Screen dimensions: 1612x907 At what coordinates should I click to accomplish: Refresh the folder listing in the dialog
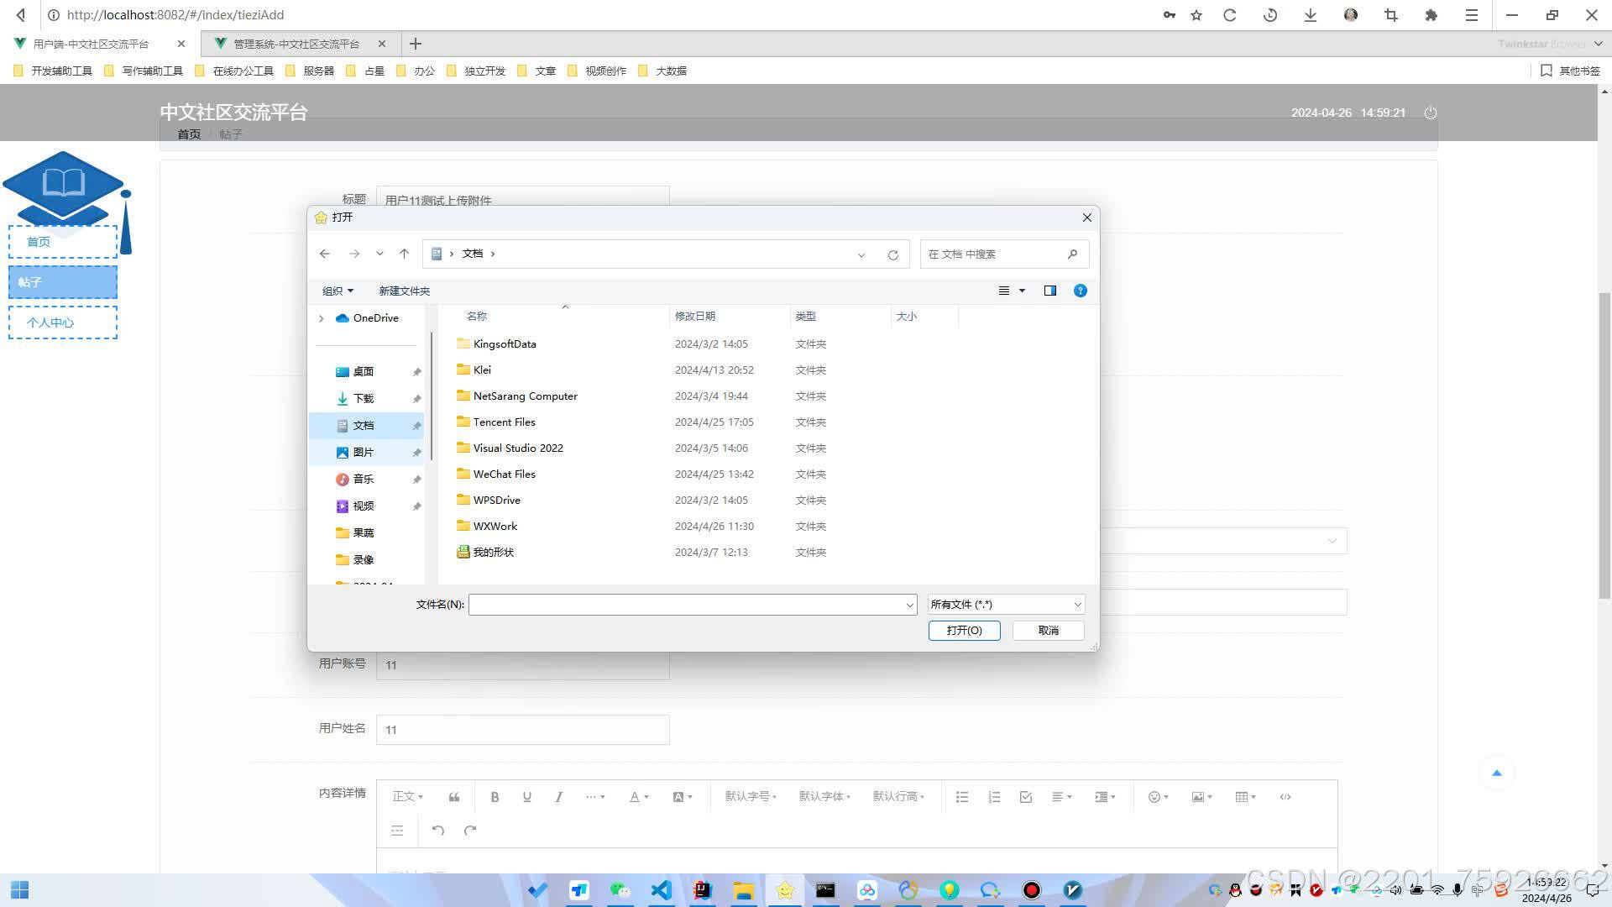[892, 254]
